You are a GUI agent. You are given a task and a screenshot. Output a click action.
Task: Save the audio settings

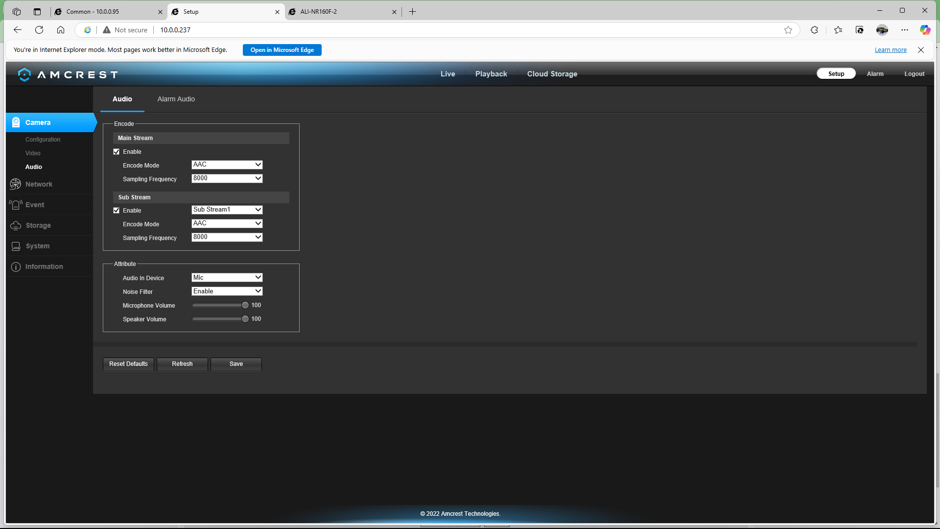point(236,364)
